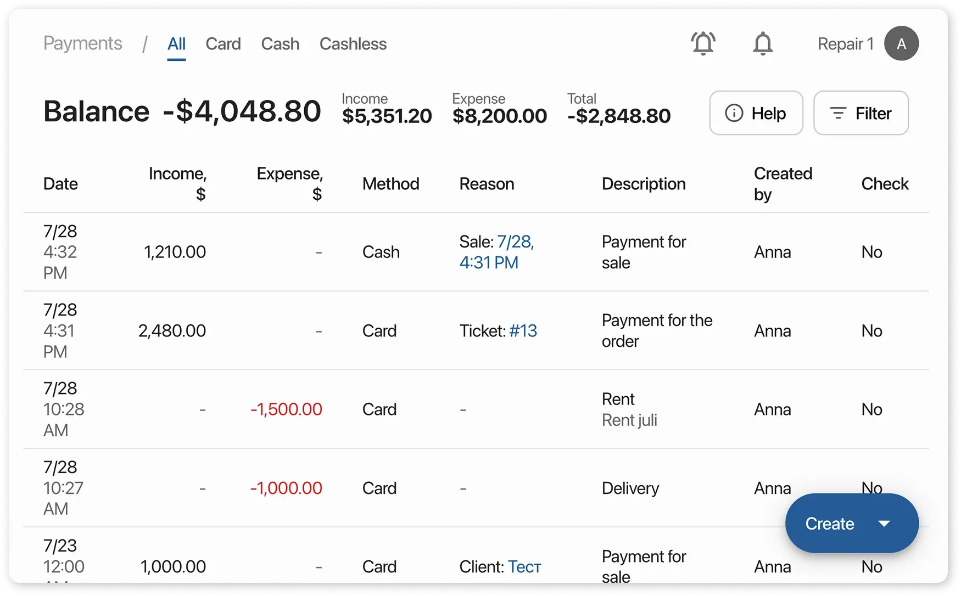This screenshot has width=961, height=596.
Task: Open client Тест's record
Action: click(x=524, y=566)
